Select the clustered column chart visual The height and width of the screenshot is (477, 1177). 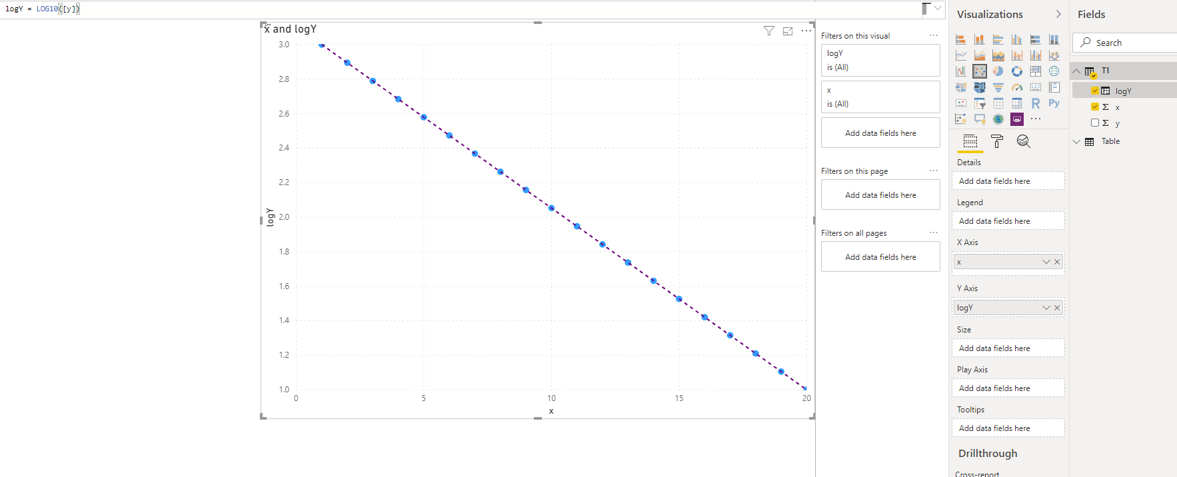pyautogui.click(x=1016, y=39)
